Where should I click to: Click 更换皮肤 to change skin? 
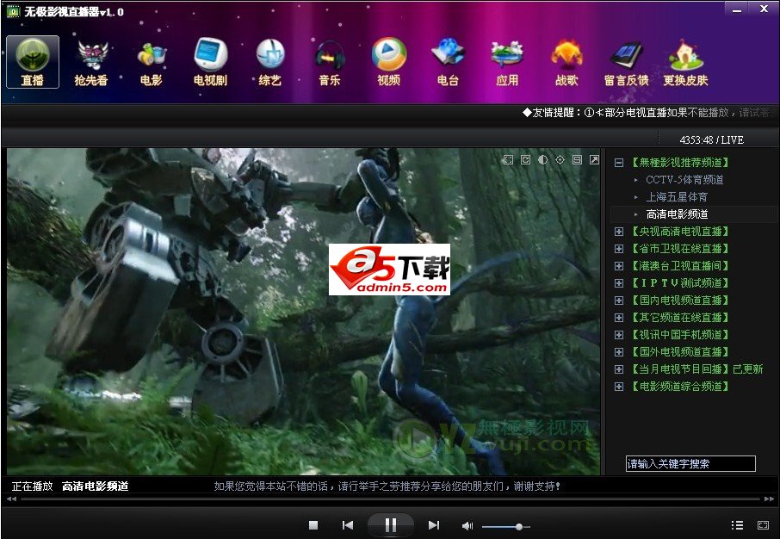(685, 62)
